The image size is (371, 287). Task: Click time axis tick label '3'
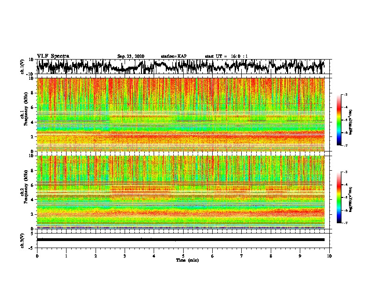click(125, 256)
